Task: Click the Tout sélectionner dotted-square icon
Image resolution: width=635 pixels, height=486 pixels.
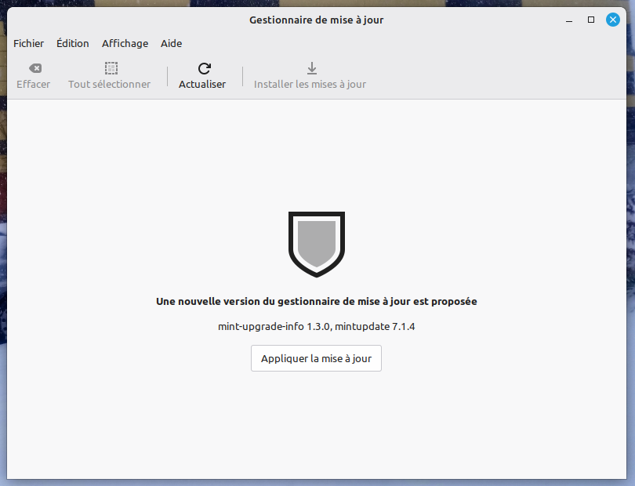Action: click(111, 69)
